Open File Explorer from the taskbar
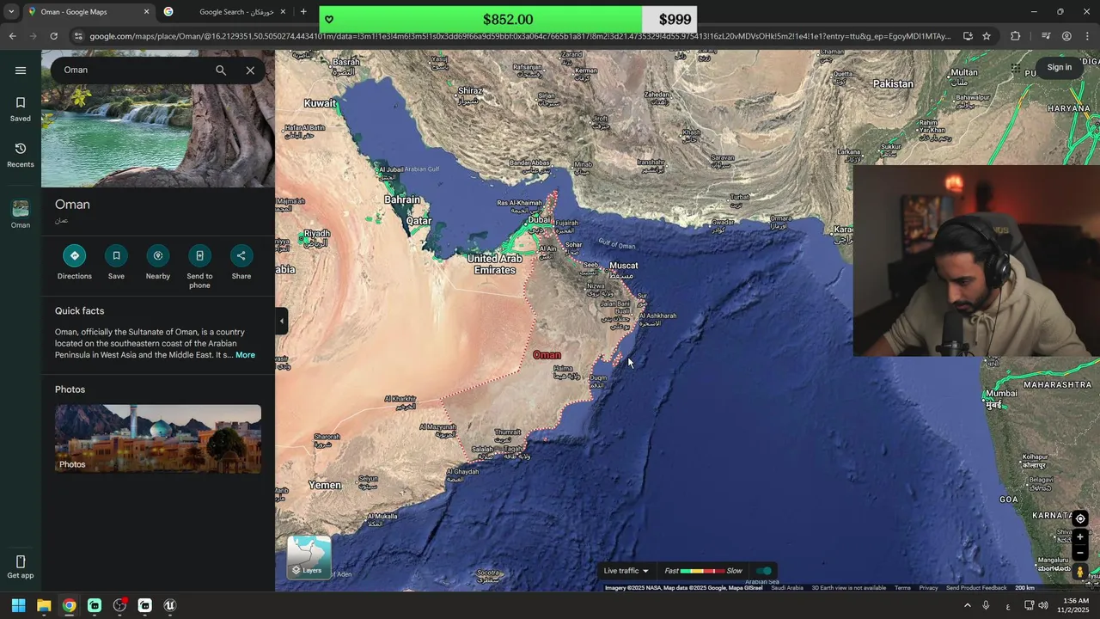Image resolution: width=1100 pixels, height=619 pixels. click(x=44, y=605)
